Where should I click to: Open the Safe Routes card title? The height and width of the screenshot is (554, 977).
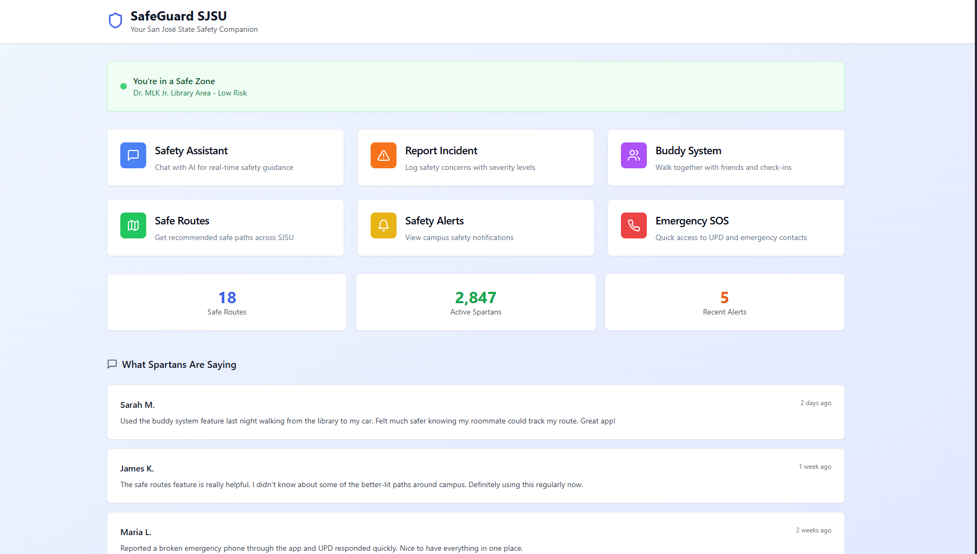[182, 221]
